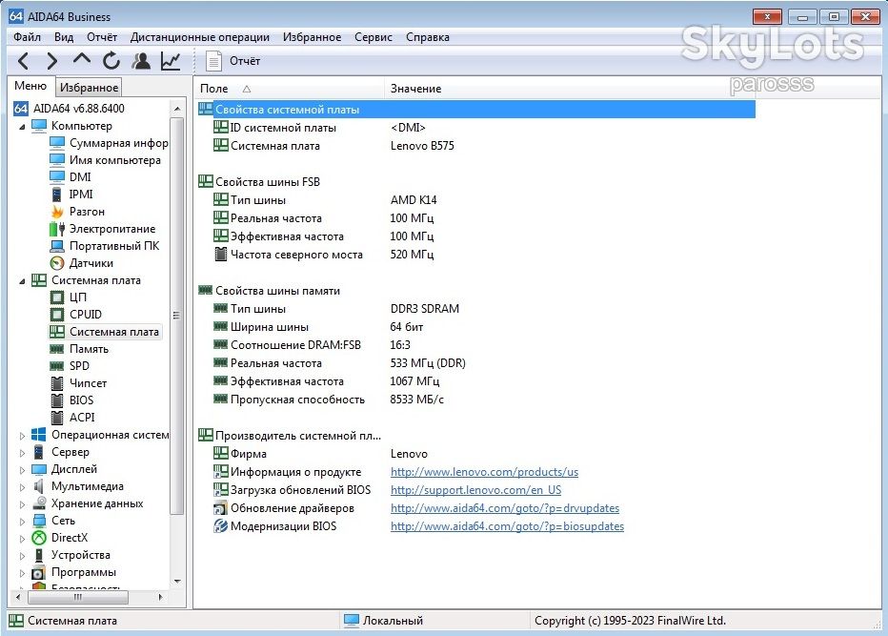Open the graph line-chart icon in the toolbar
Screen dimensions: 888x636
coord(171,61)
